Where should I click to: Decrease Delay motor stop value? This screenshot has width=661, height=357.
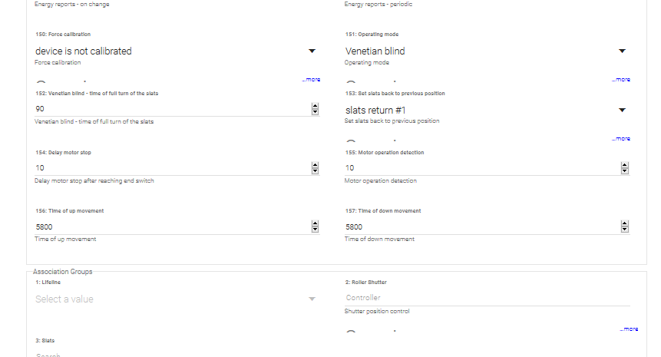[315, 170]
